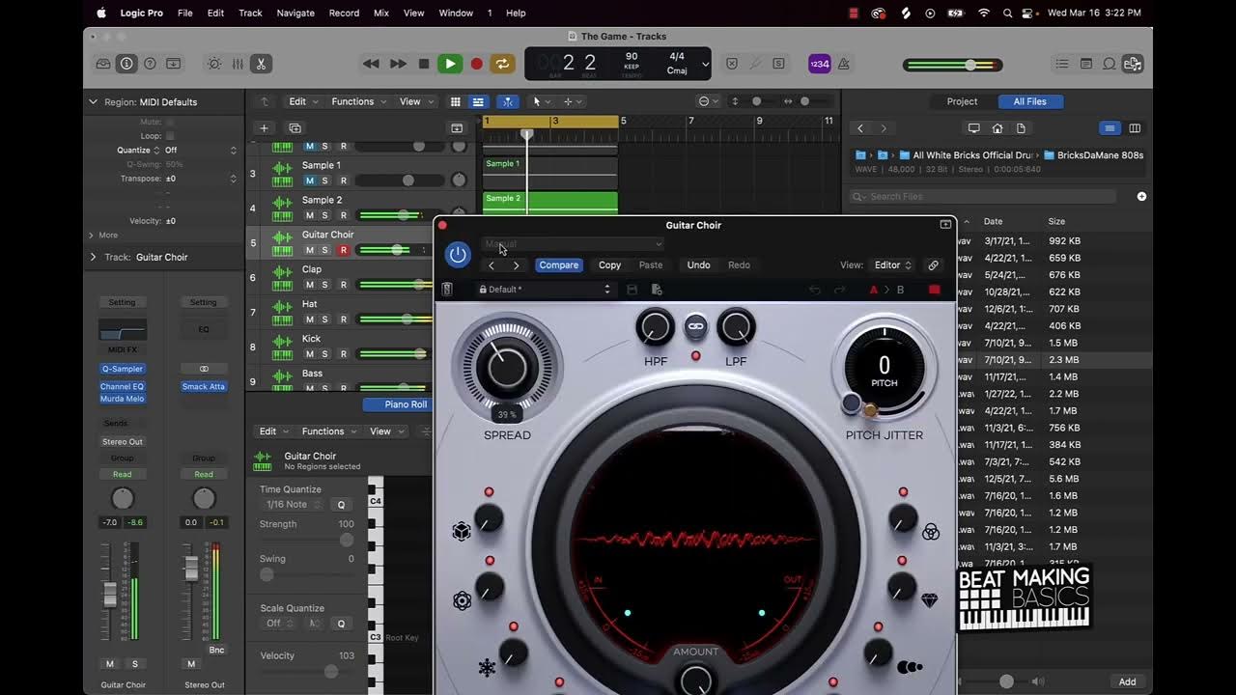The width and height of the screenshot is (1236, 695).
Task: Open the Loop Browser icon
Action: point(1110,64)
